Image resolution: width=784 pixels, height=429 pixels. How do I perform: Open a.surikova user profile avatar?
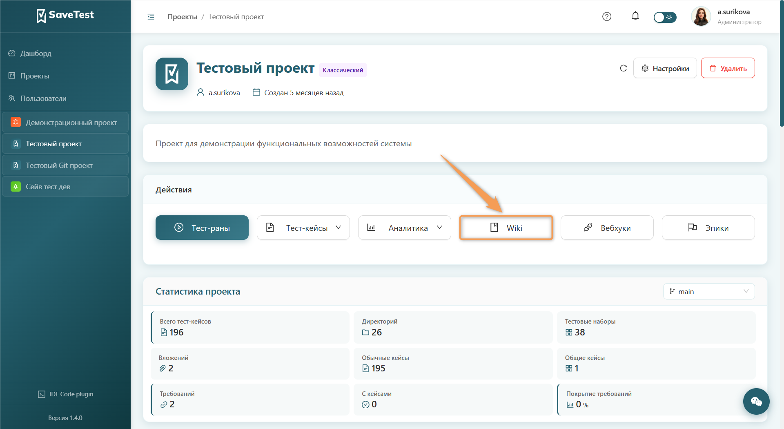pos(701,17)
